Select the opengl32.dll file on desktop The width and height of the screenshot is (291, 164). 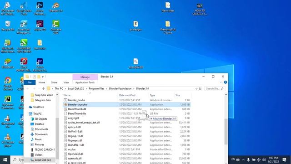click(136, 63)
